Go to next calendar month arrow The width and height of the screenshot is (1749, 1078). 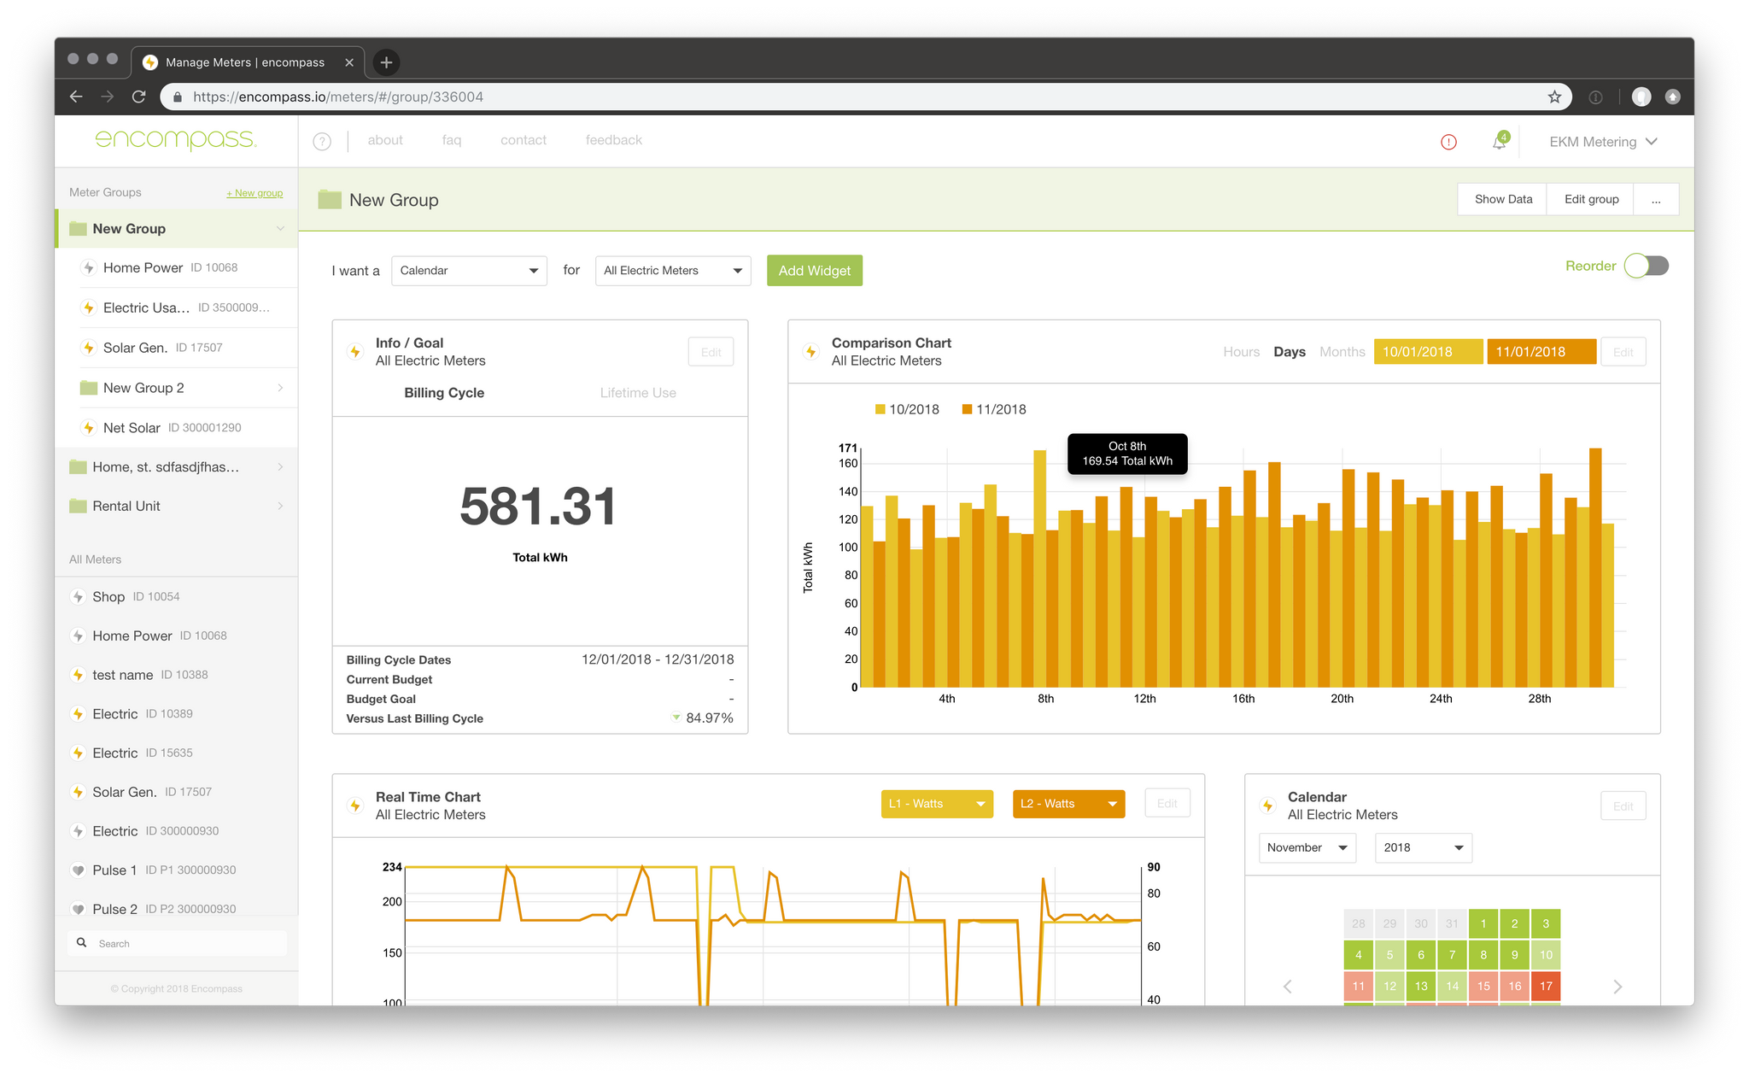tap(1617, 987)
